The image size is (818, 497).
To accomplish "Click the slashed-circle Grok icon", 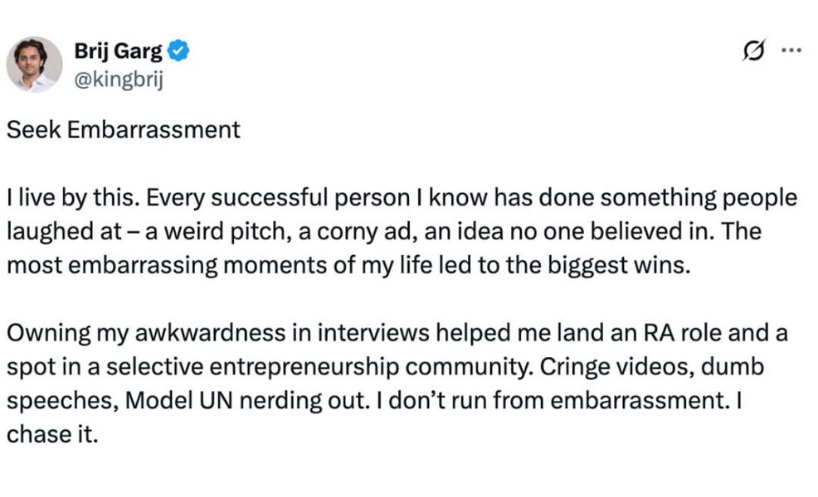I will click(753, 51).
